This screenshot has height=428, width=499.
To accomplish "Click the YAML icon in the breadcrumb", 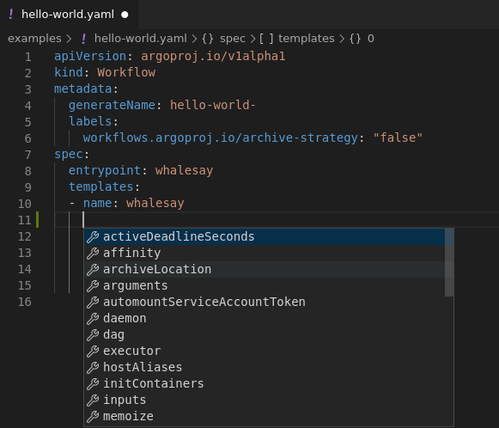I will point(83,39).
